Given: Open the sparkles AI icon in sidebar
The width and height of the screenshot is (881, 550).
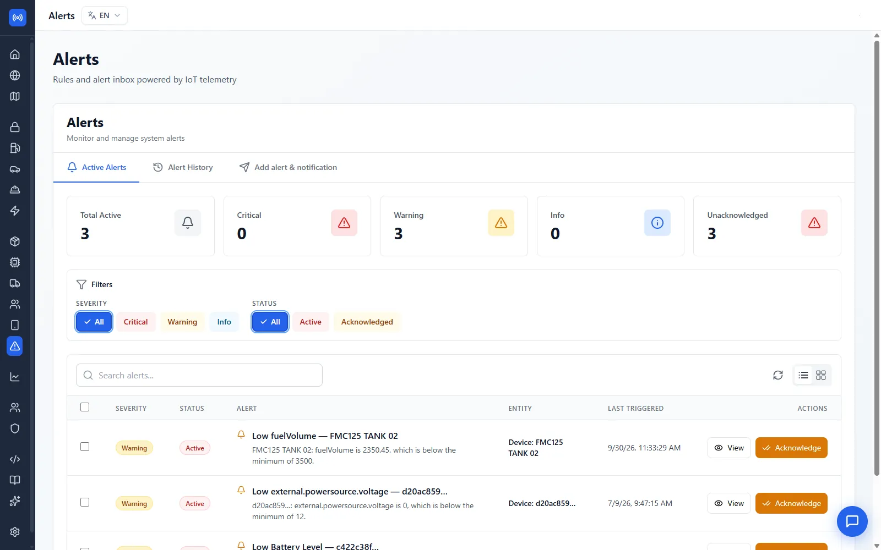Looking at the screenshot, I should coord(15,501).
